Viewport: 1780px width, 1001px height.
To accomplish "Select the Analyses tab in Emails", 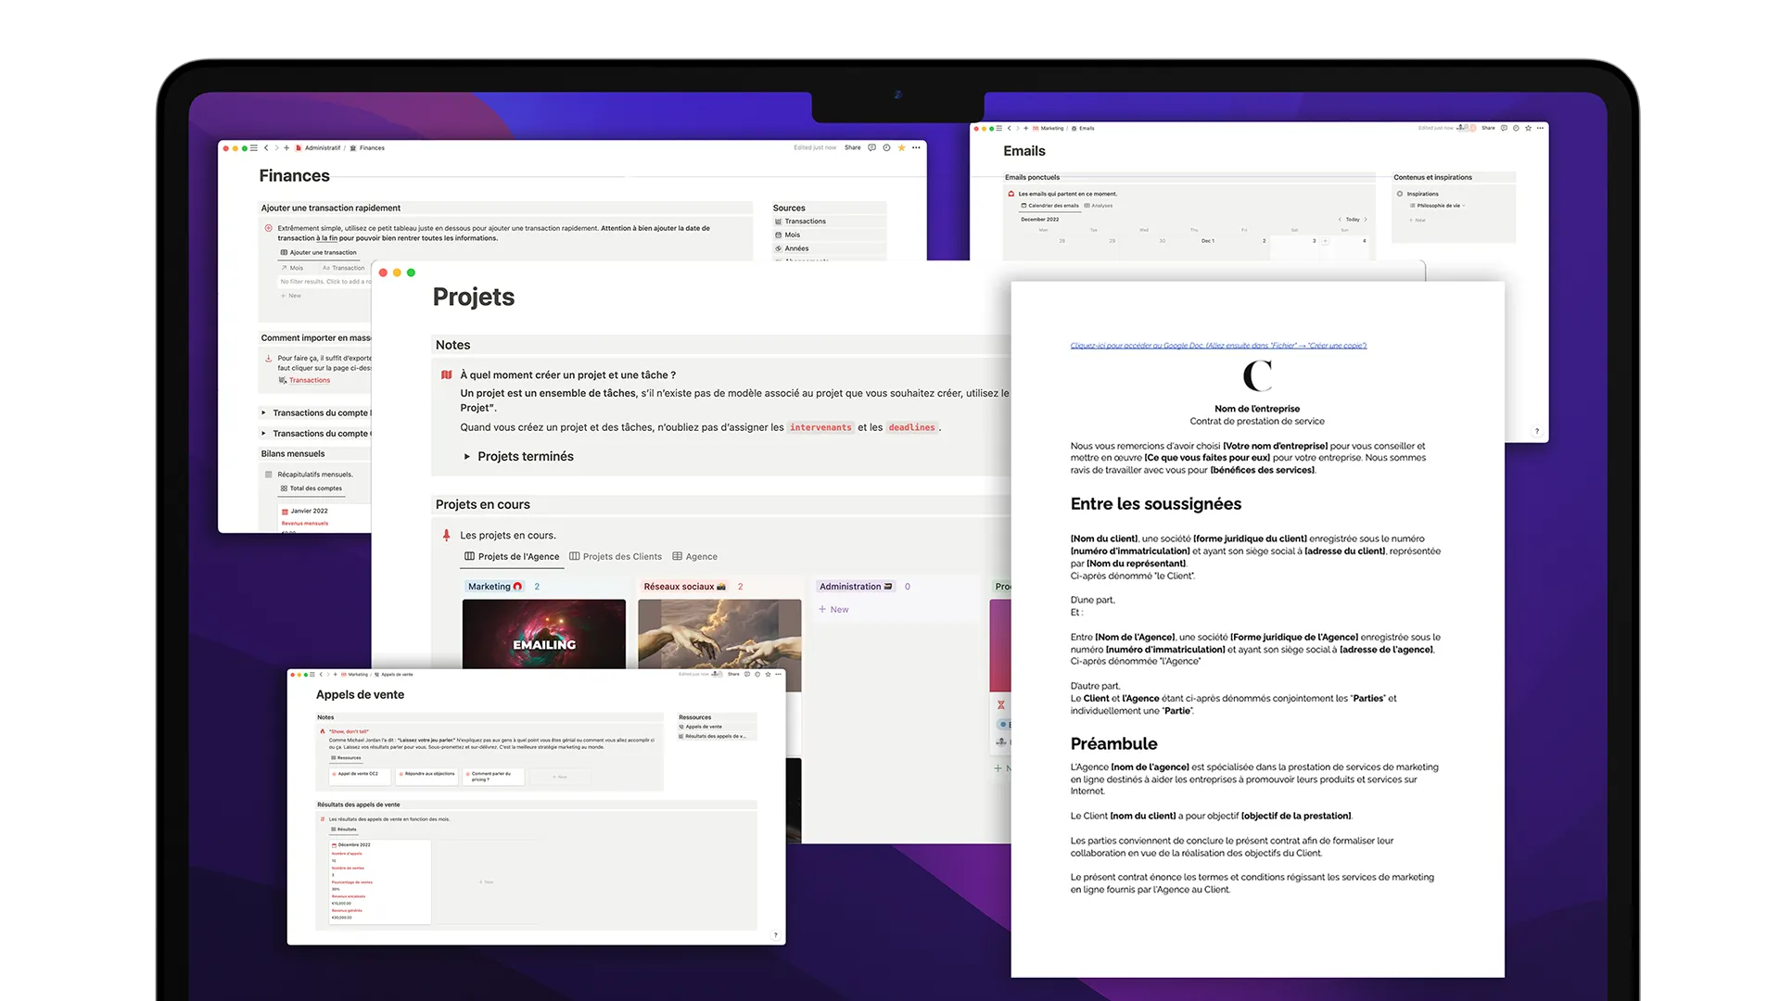I will [x=1099, y=206].
